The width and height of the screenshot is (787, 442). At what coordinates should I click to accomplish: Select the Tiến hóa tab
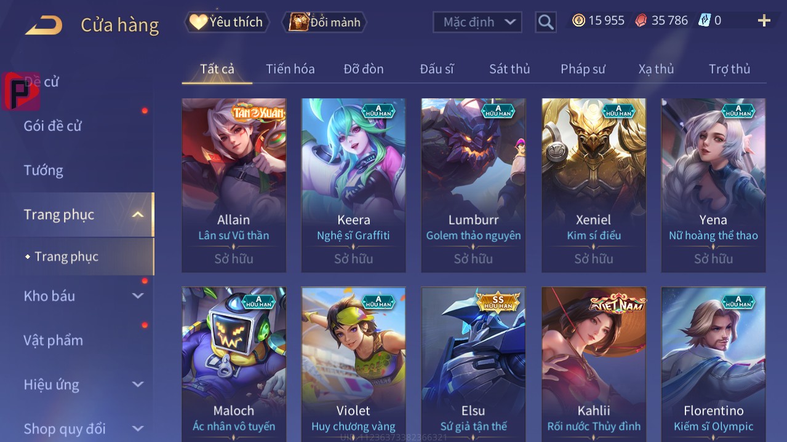290,69
